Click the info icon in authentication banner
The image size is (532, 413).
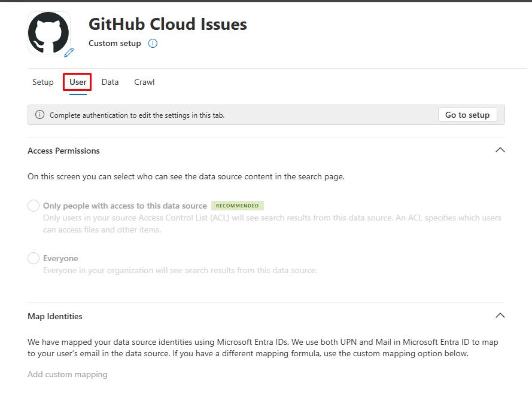tap(39, 115)
